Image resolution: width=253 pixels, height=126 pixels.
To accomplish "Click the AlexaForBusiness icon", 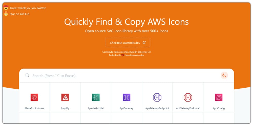I will coord(34,98).
